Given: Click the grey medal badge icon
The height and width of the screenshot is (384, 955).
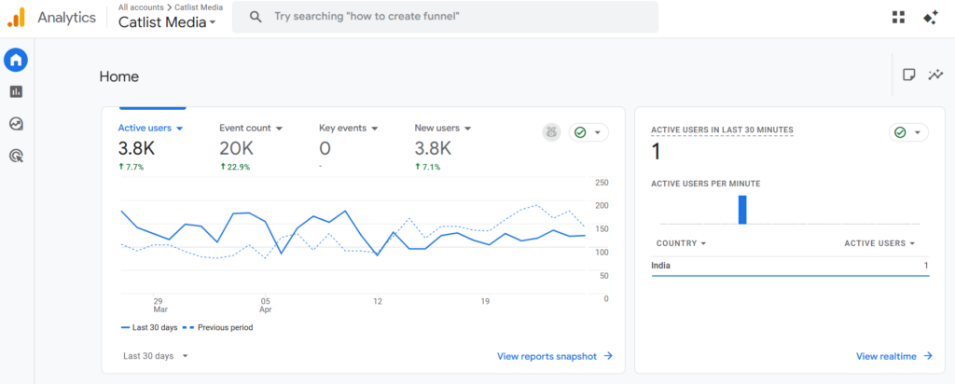Looking at the screenshot, I should (552, 132).
